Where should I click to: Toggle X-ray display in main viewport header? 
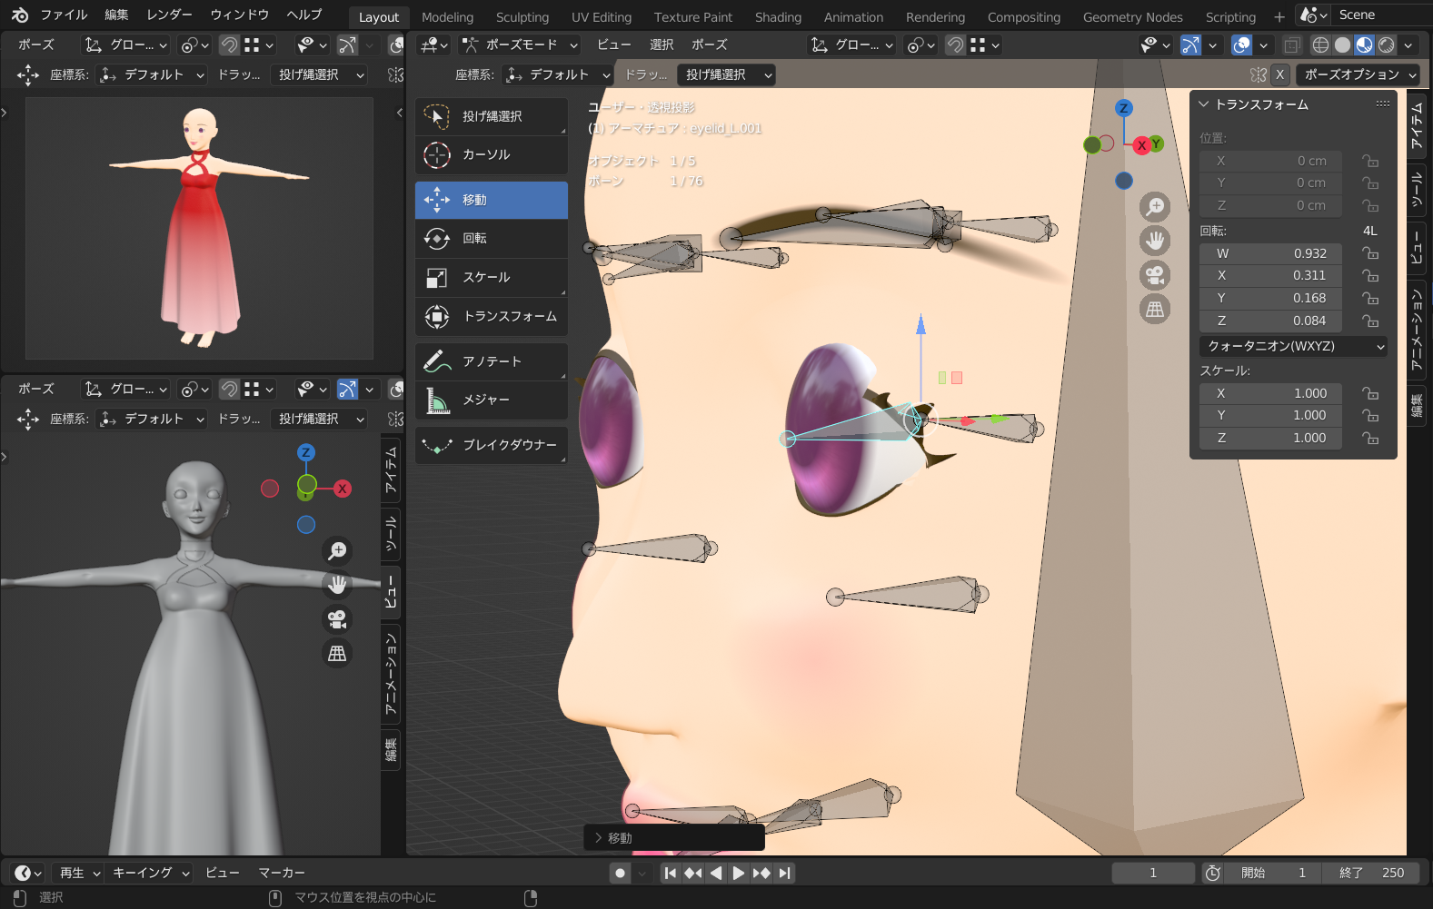[x=1291, y=45]
